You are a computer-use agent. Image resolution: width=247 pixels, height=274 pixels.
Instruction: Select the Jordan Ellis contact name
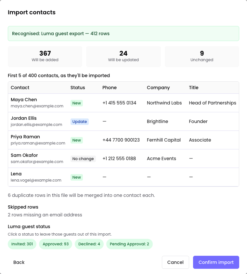(24, 118)
